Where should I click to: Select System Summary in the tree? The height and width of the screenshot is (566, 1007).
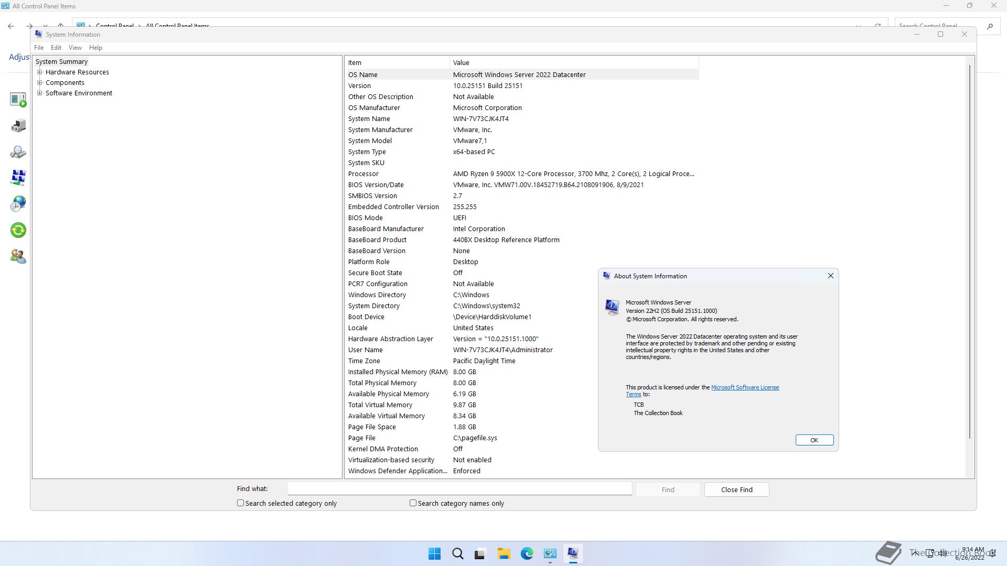(x=61, y=61)
